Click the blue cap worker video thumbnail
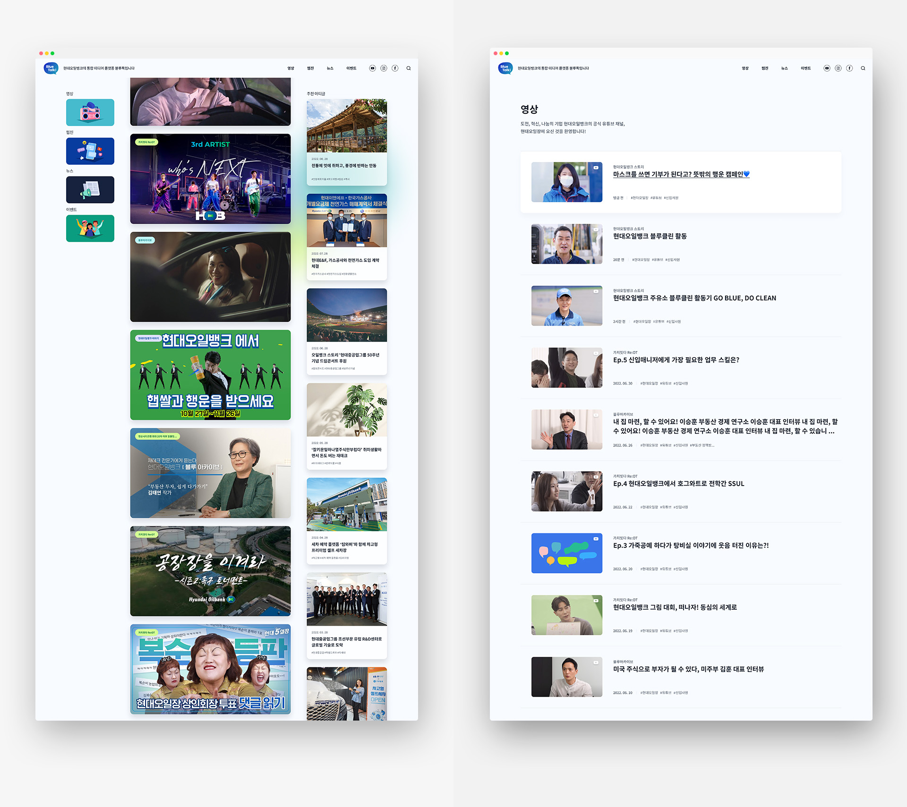Image resolution: width=907 pixels, height=807 pixels. 567,306
